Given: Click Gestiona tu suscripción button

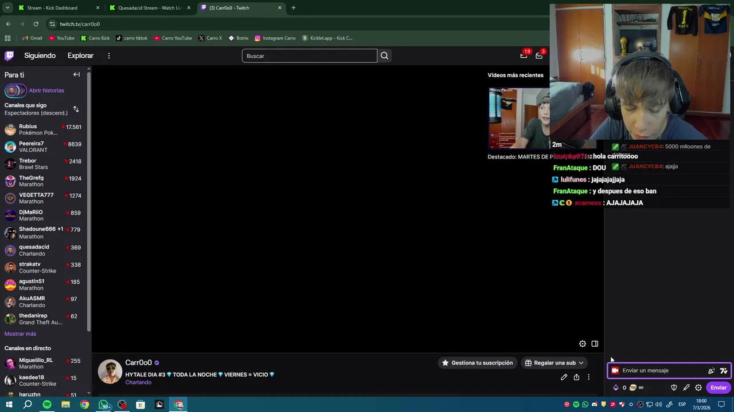Looking at the screenshot, I should [477, 363].
